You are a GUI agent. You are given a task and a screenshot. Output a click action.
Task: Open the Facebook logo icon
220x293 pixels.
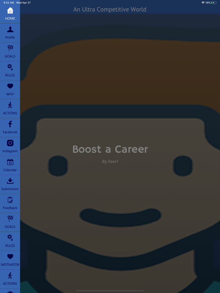pyautogui.click(x=10, y=124)
